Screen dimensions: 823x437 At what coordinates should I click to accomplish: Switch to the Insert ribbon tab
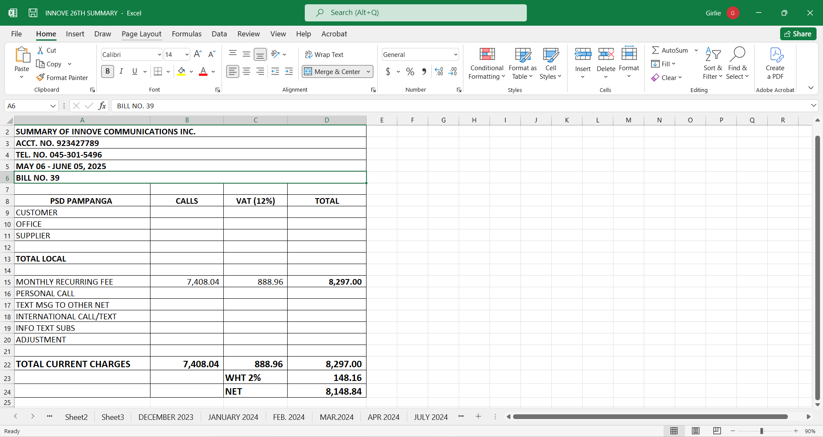[x=75, y=34]
